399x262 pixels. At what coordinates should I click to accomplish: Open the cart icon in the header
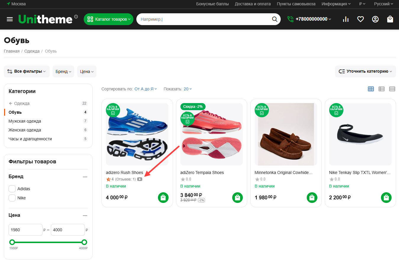pos(390,19)
